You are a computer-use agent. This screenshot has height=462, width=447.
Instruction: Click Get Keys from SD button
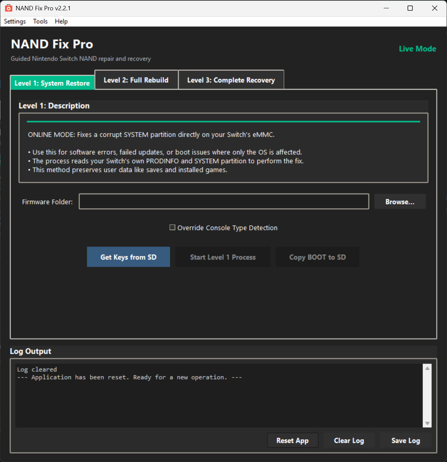pyautogui.click(x=128, y=257)
